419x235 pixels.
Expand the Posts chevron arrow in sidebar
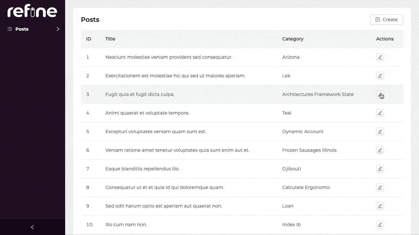click(x=58, y=29)
